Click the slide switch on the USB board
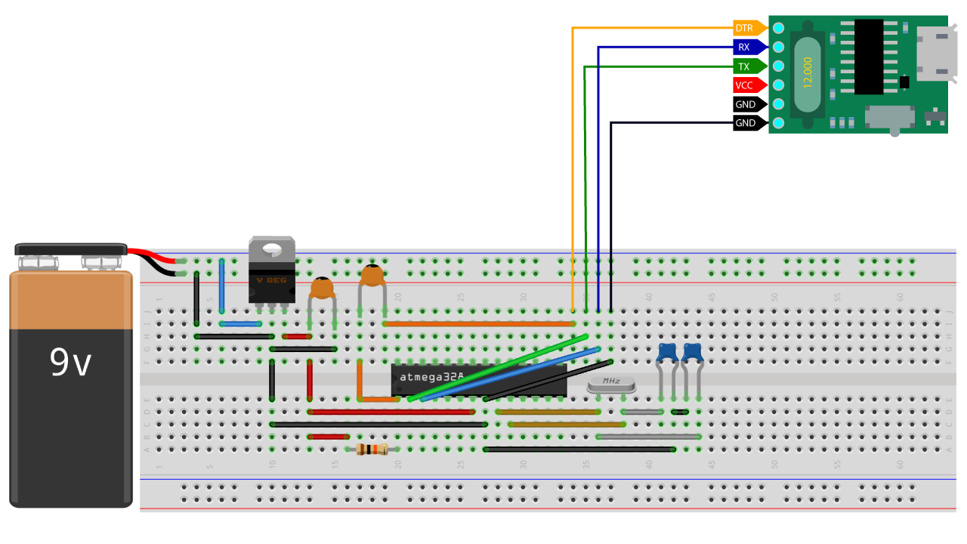This screenshot has width=967, height=544. pos(889,119)
